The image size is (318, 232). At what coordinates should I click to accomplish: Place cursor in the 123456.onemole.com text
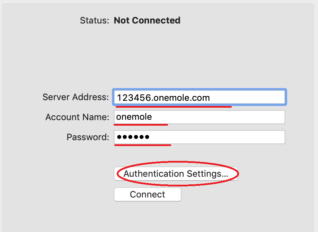pos(163,98)
